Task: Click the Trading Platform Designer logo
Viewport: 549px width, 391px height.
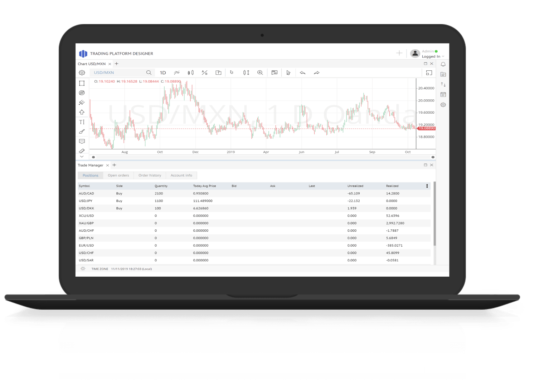Action: click(x=83, y=54)
